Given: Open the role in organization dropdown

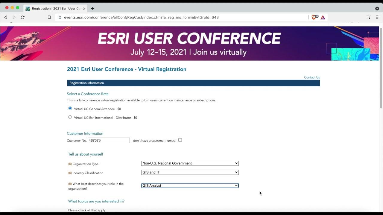Looking at the screenshot, I should (190, 185).
